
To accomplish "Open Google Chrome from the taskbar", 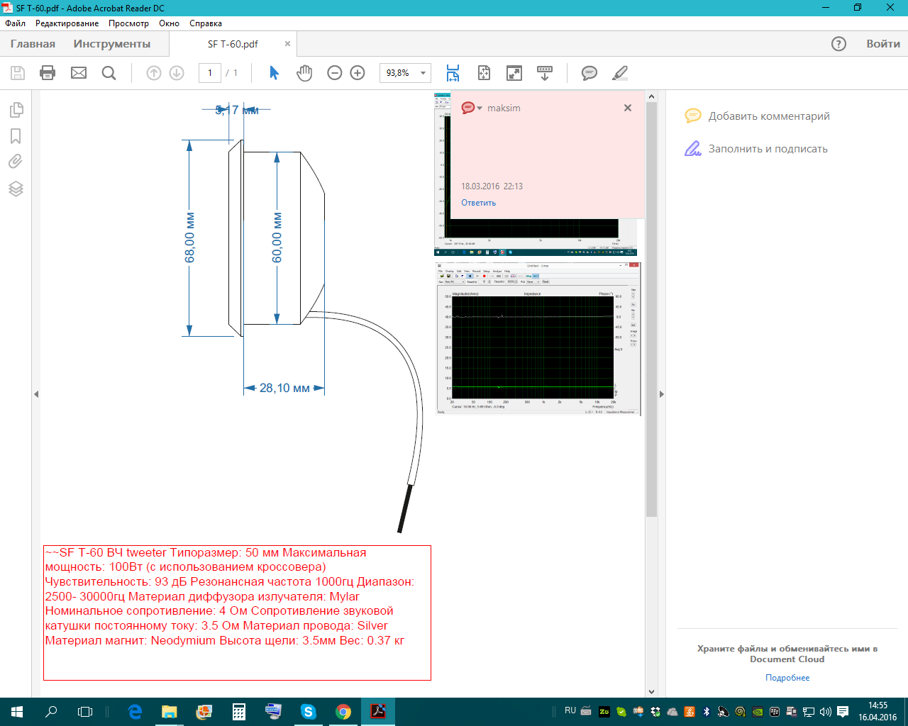I will click(x=343, y=712).
